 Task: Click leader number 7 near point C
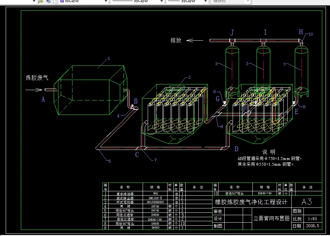click(155, 160)
